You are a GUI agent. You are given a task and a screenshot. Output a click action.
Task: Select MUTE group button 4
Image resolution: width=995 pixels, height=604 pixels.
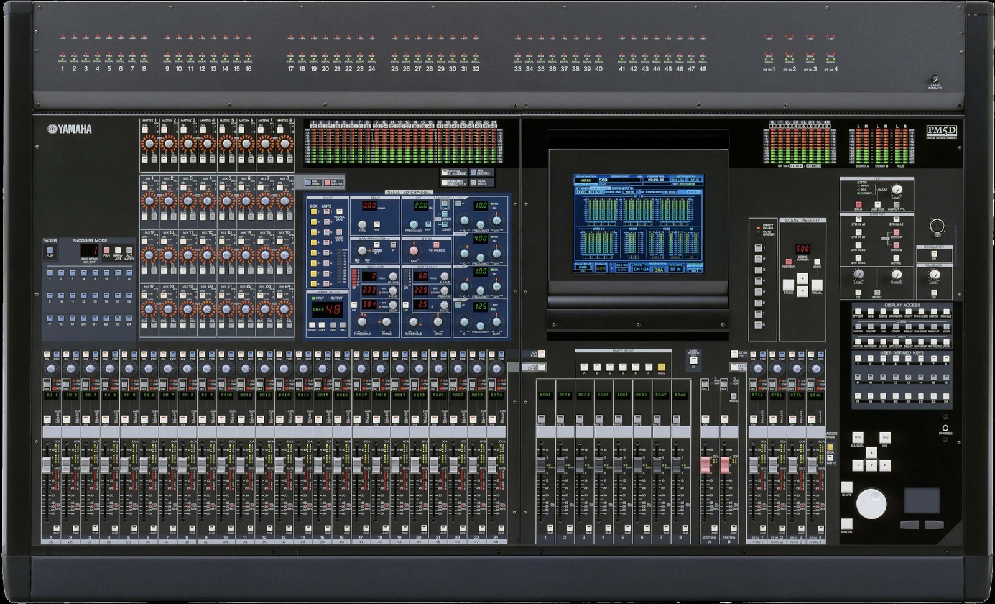pos(326,243)
